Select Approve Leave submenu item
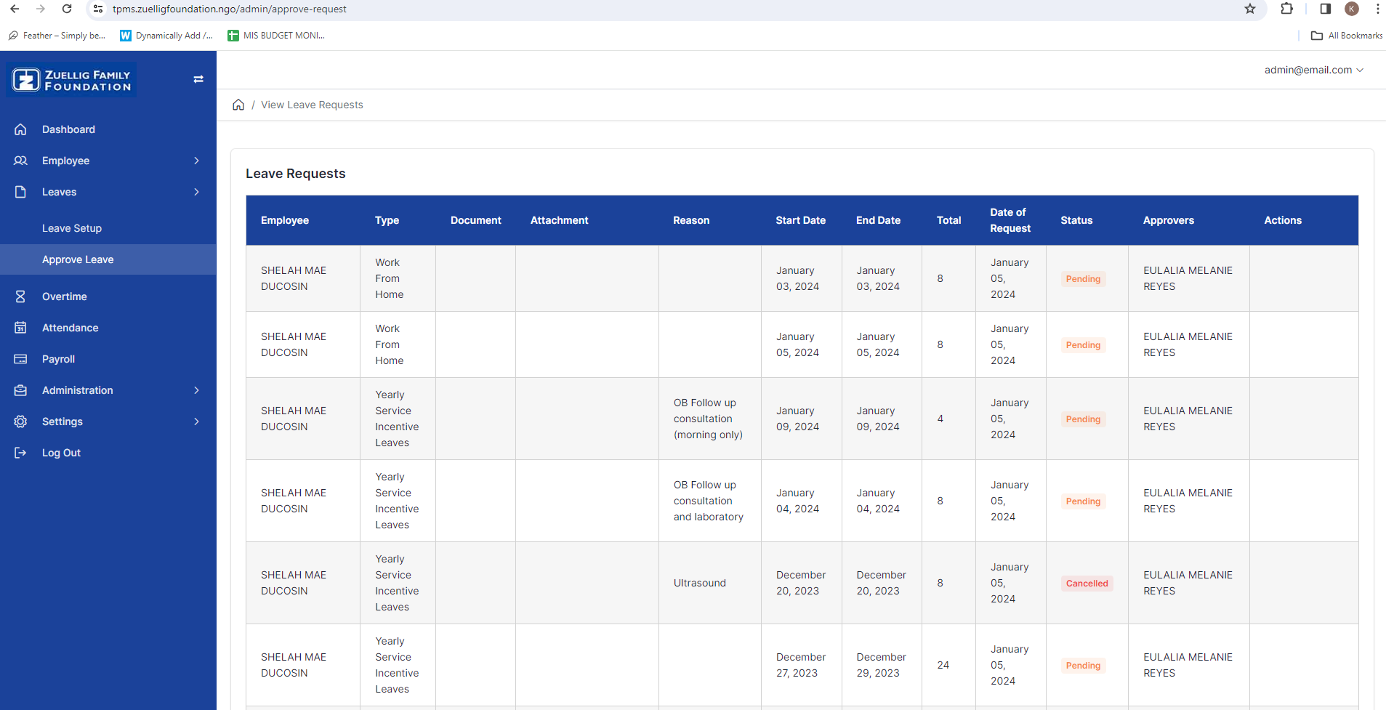1386x710 pixels. [108, 259]
